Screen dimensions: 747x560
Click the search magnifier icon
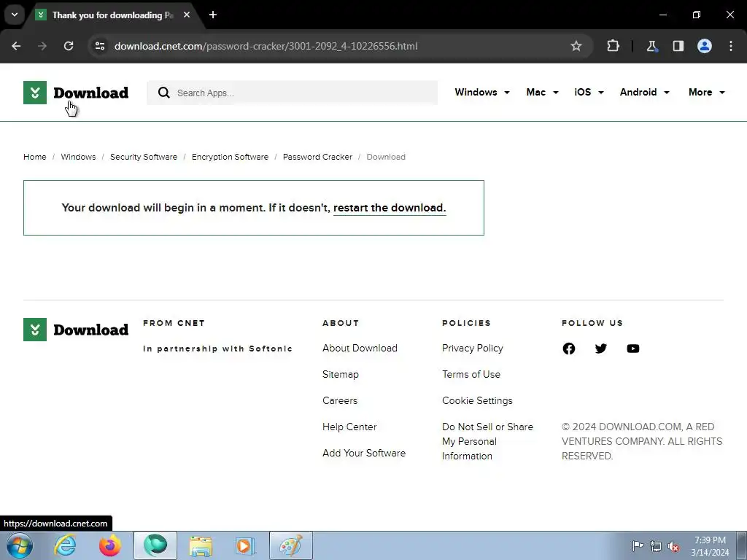(164, 93)
